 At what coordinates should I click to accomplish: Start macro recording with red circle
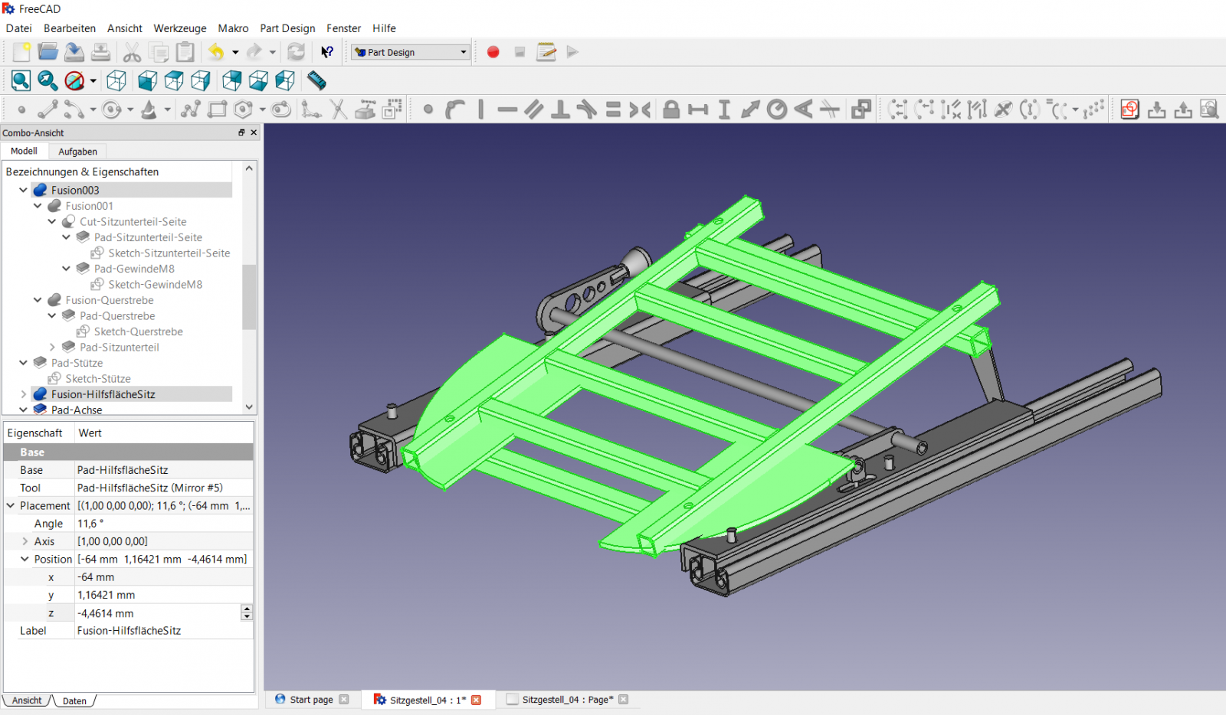point(493,52)
